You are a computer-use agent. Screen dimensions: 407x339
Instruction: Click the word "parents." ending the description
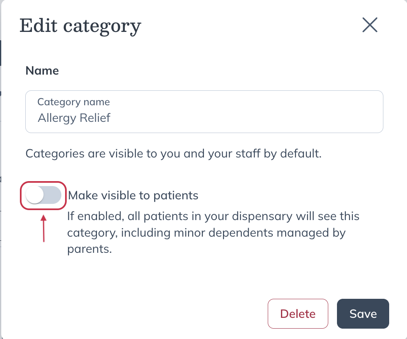[x=90, y=249]
